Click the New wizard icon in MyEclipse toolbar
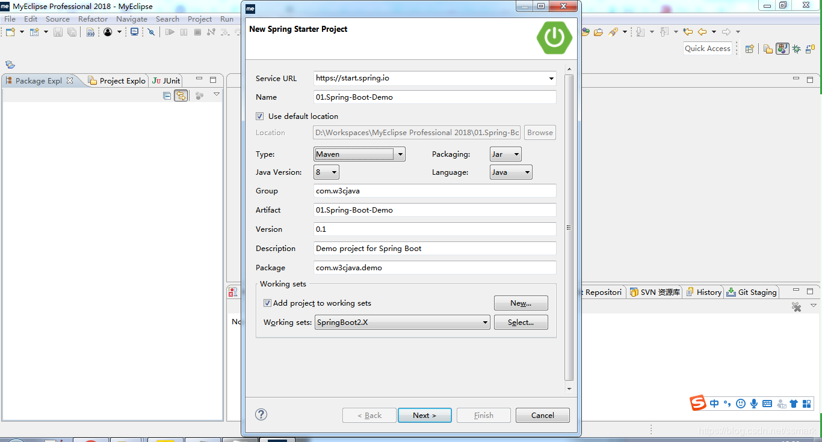Screen dimensions: 822x442 (10, 32)
